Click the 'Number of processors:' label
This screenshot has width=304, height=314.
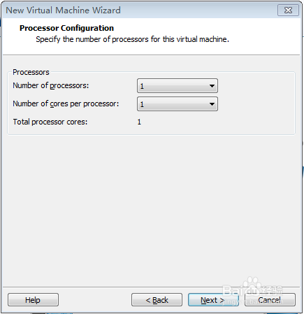click(x=51, y=85)
